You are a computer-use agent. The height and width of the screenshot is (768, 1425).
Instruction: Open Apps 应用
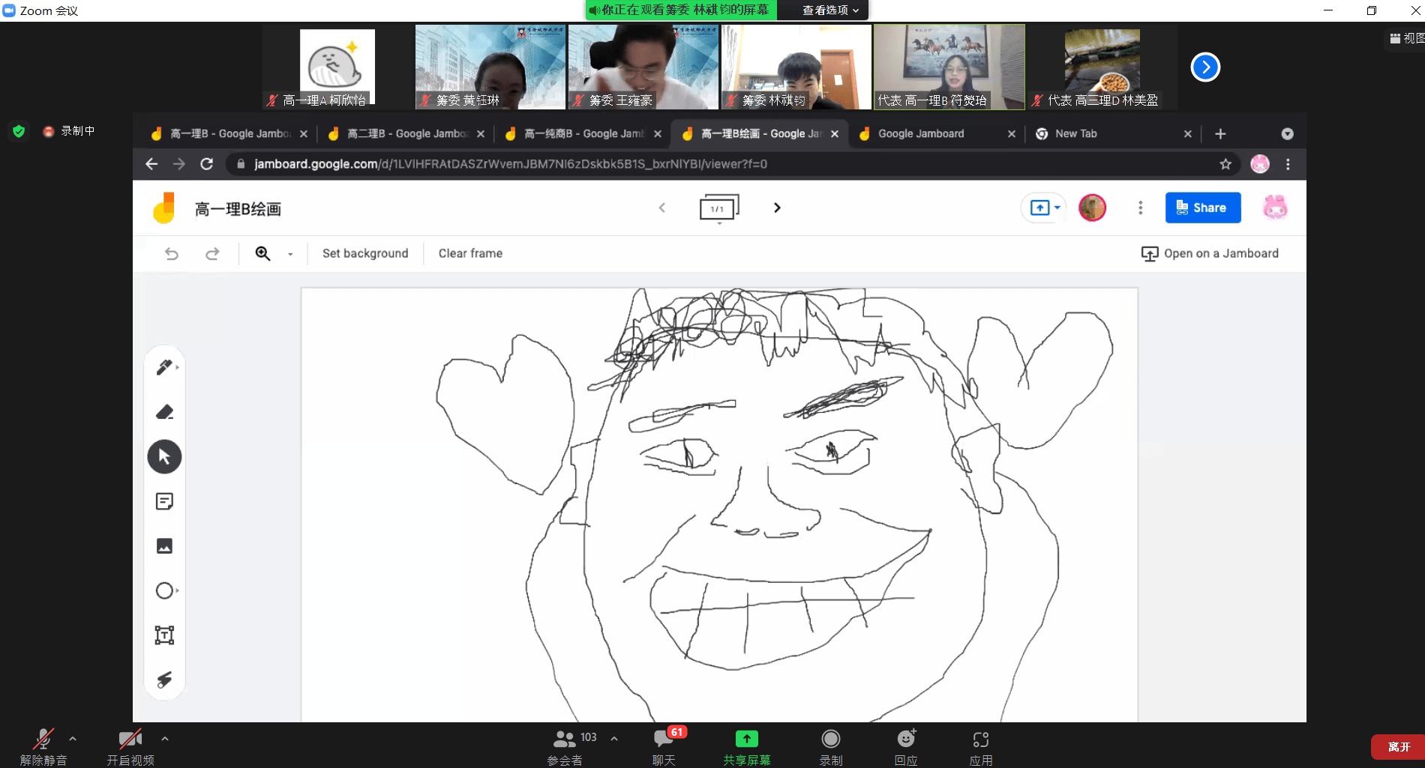click(x=980, y=747)
